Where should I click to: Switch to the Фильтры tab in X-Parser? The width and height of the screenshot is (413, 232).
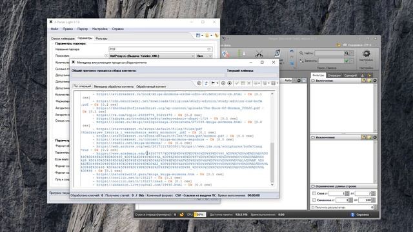[x=101, y=39]
